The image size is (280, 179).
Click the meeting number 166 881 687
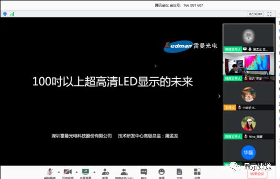(193, 5)
